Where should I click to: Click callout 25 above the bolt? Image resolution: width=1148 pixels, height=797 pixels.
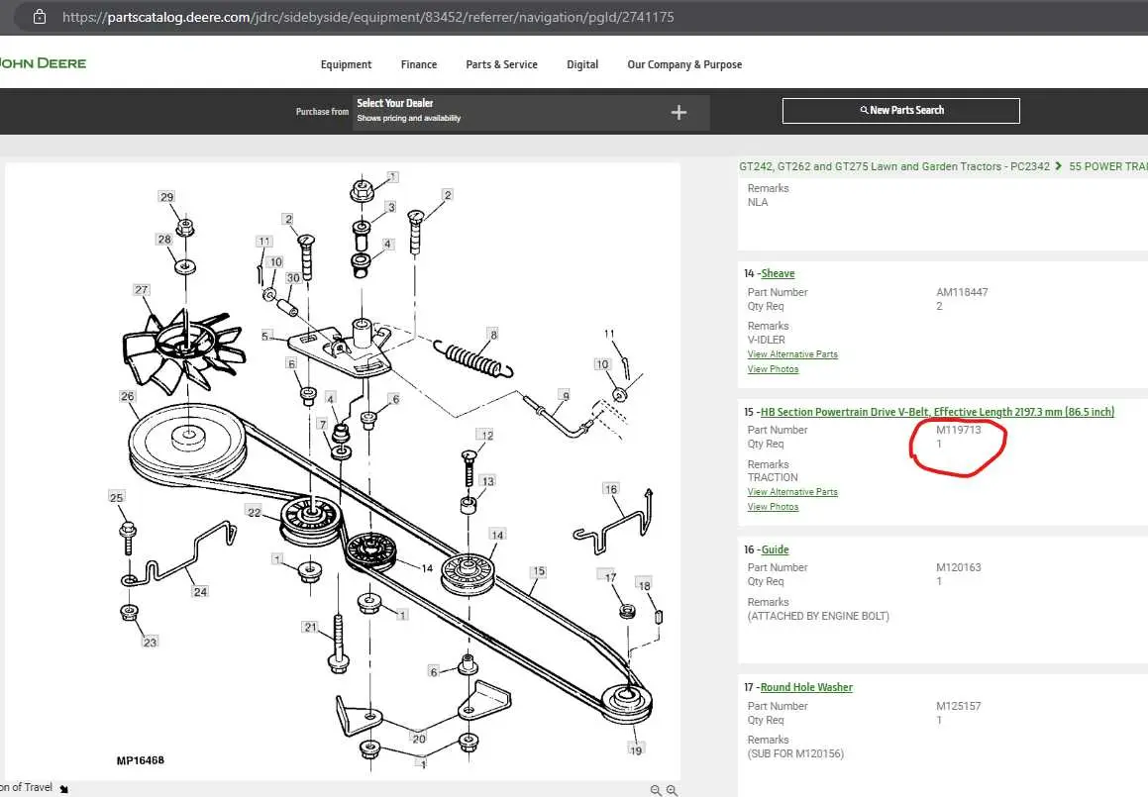click(116, 497)
